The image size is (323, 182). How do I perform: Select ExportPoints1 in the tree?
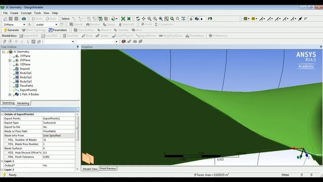pyautogui.click(x=28, y=90)
